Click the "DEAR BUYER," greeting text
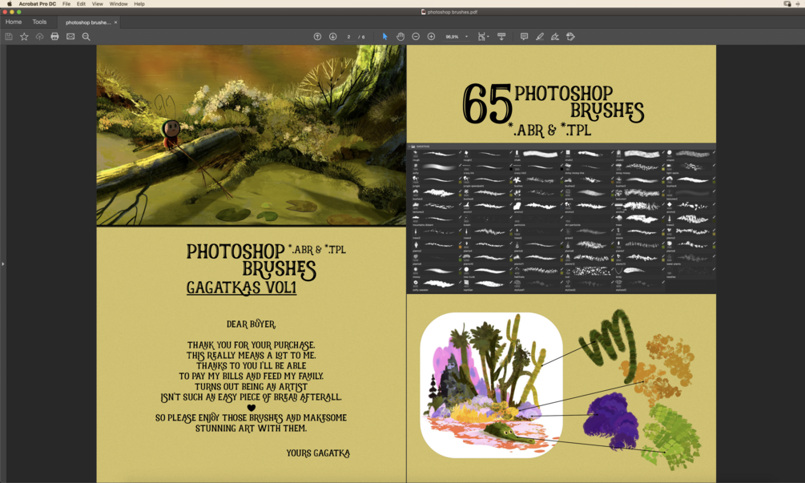805x483 pixels. (251, 324)
